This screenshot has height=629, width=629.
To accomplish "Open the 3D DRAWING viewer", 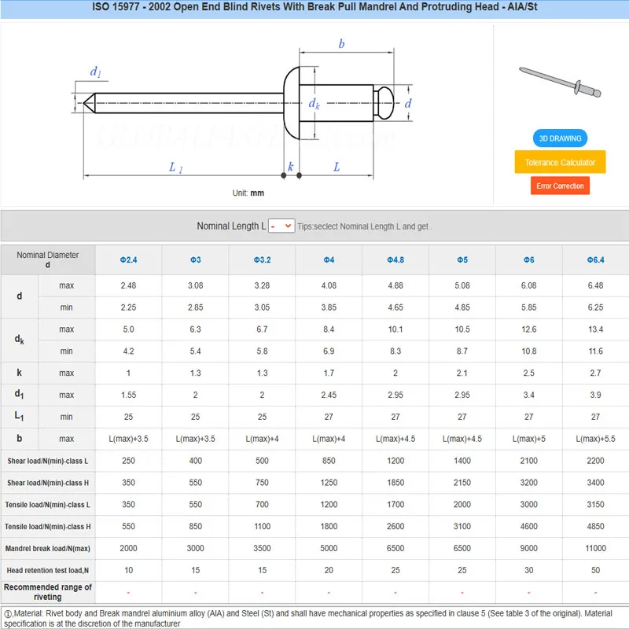I will 560,138.
